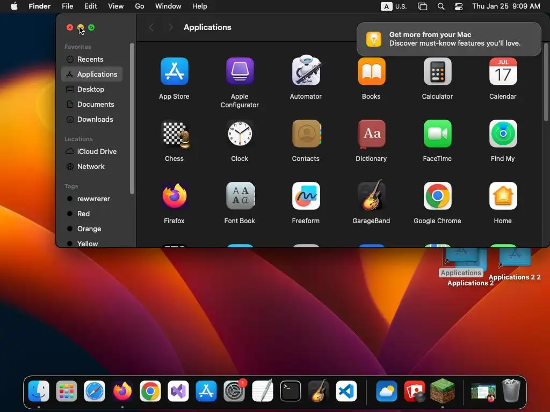Open the View menu
This screenshot has width=550, height=412.
[x=116, y=6]
